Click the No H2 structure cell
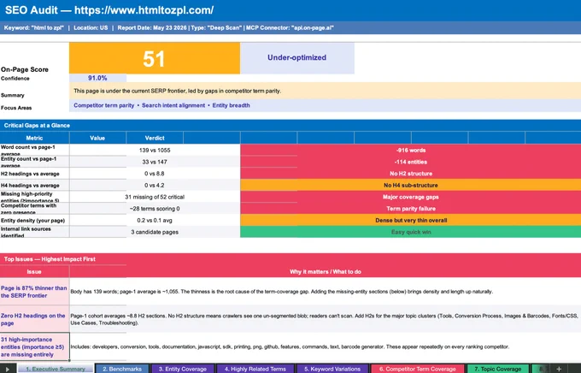Image resolution: width=581 pixels, height=373 pixels. click(x=411, y=174)
